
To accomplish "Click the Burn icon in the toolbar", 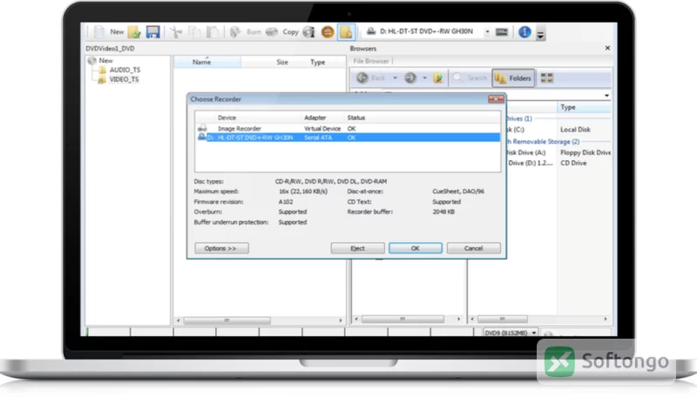I will click(x=235, y=31).
